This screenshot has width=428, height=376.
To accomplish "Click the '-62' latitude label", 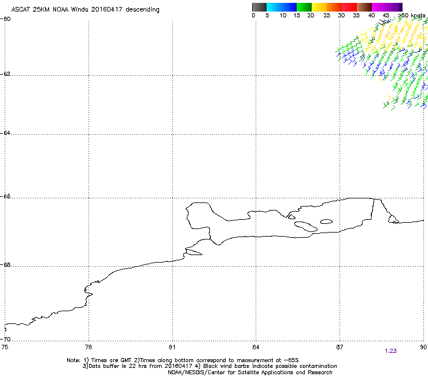I will (5, 74).
